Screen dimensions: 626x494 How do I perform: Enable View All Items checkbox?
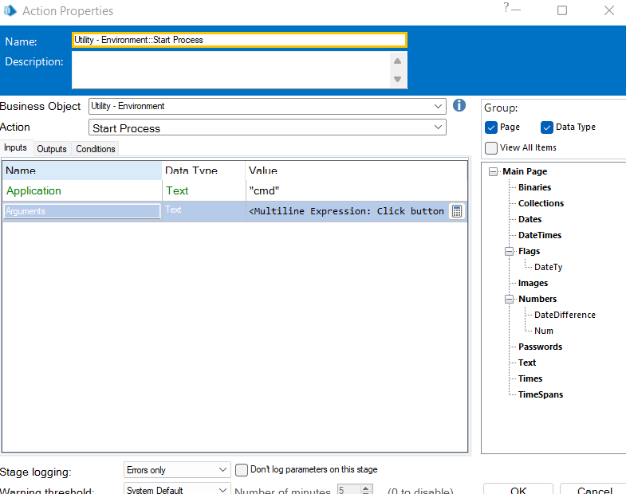tap(491, 147)
